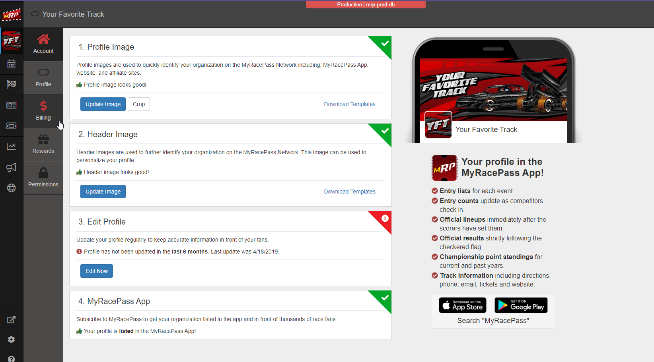Click the App Store download badge
Screen dimensions: 654x362
pos(462,305)
